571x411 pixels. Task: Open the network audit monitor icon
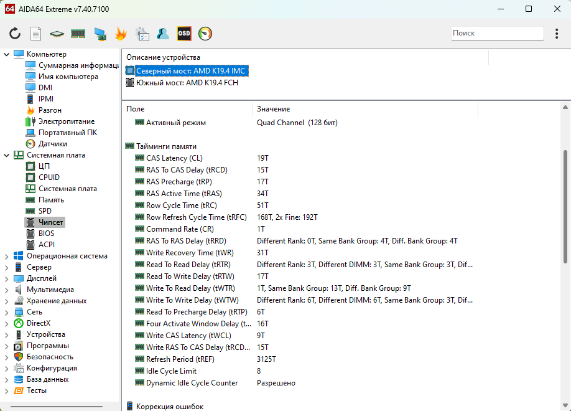(100, 34)
